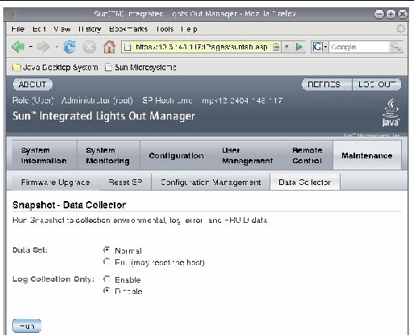
Task: Click the Stop loading icon
Action: tap(90, 47)
